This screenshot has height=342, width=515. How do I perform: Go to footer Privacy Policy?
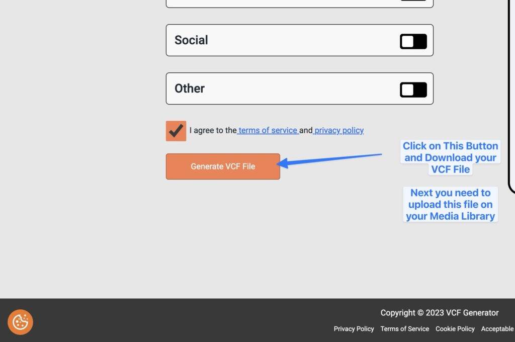[x=354, y=329]
